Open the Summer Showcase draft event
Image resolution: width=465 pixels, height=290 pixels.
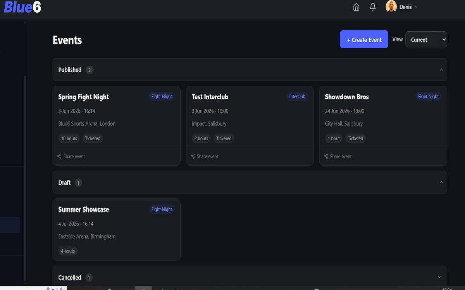coord(83,209)
